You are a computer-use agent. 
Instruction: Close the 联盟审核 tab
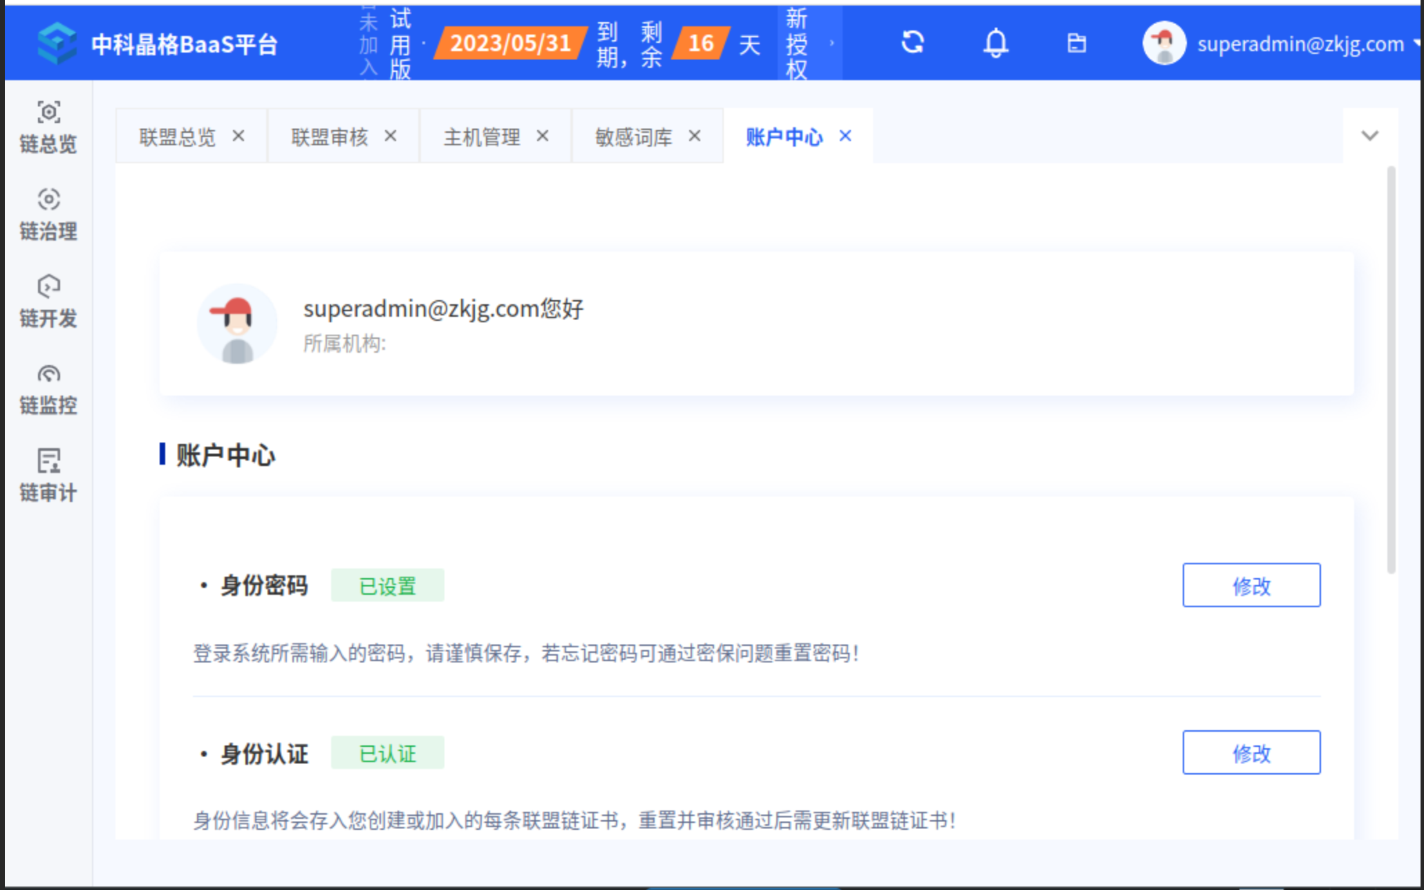(x=391, y=136)
